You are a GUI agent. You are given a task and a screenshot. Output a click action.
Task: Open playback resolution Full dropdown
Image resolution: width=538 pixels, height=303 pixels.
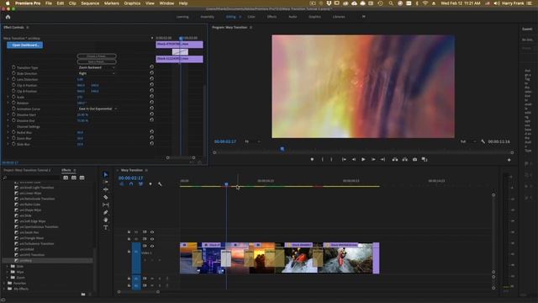click(x=468, y=141)
